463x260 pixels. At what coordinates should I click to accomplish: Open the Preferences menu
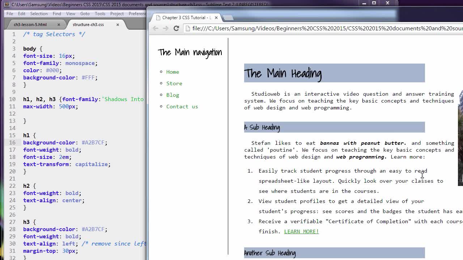click(137, 14)
